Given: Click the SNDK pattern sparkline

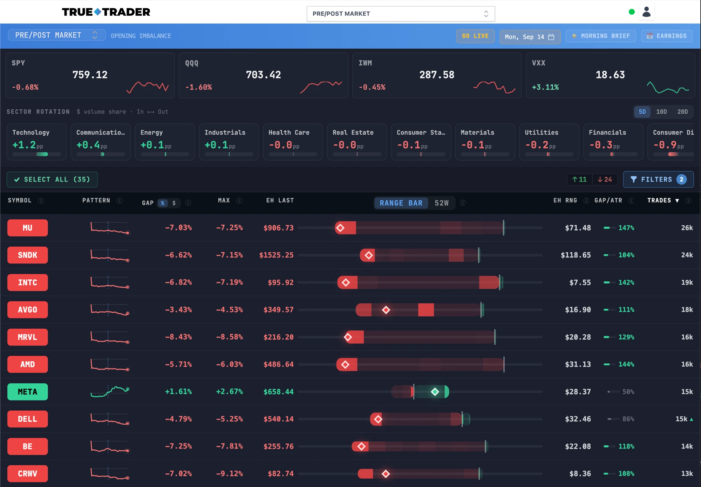Looking at the screenshot, I should [x=110, y=255].
